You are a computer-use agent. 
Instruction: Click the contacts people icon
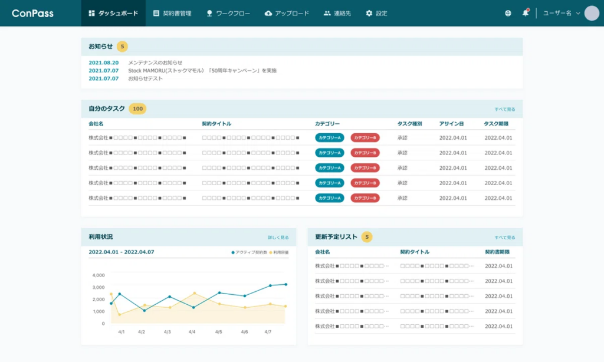point(327,13)
